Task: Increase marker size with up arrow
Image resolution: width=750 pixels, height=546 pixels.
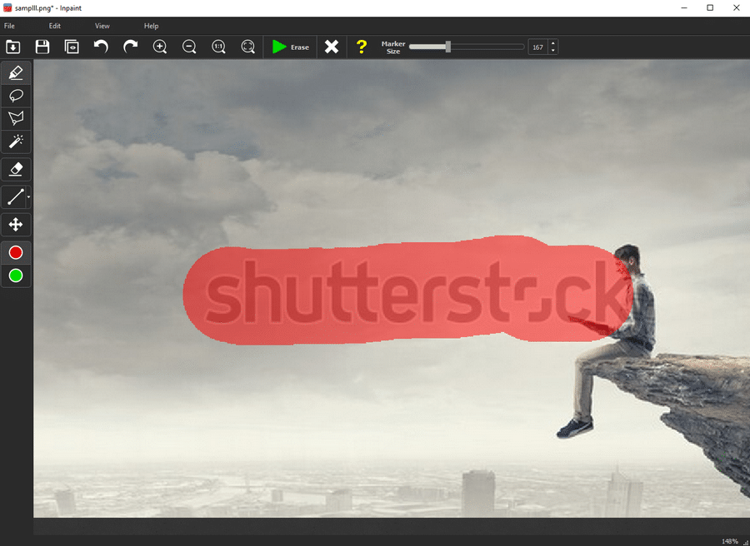Action: click(x=553, y=43)
